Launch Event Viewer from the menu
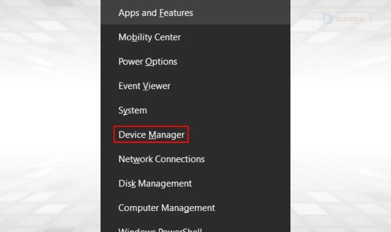This screenshot has height=232, width=391. [144, 86]
